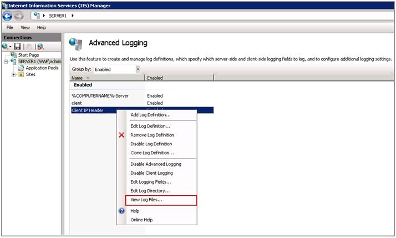Image resolution: width=396 pixels, height=238 pixels.
Task: Sort list by Name column header
Action: coord(105,78)
